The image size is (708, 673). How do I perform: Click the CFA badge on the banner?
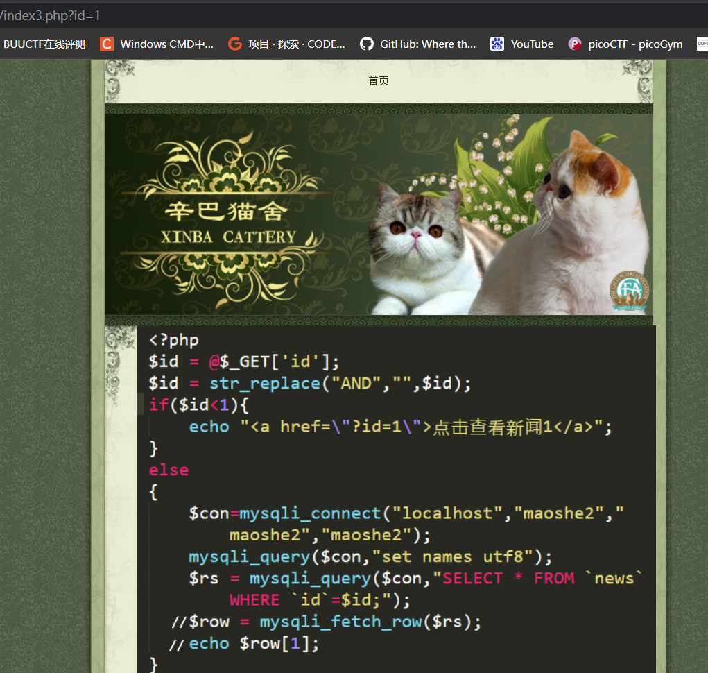pos(630,291)
